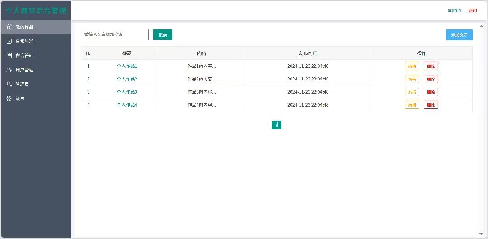488x239 pixels.
Task: Select page 1 in pagination
Action: click(277, 125)
